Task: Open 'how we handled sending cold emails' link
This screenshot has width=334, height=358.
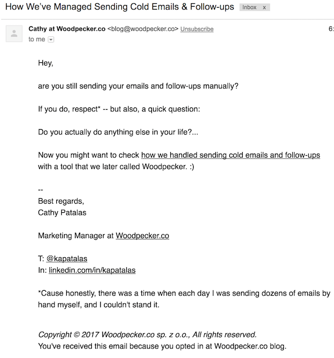Action: tap(230, 155)
